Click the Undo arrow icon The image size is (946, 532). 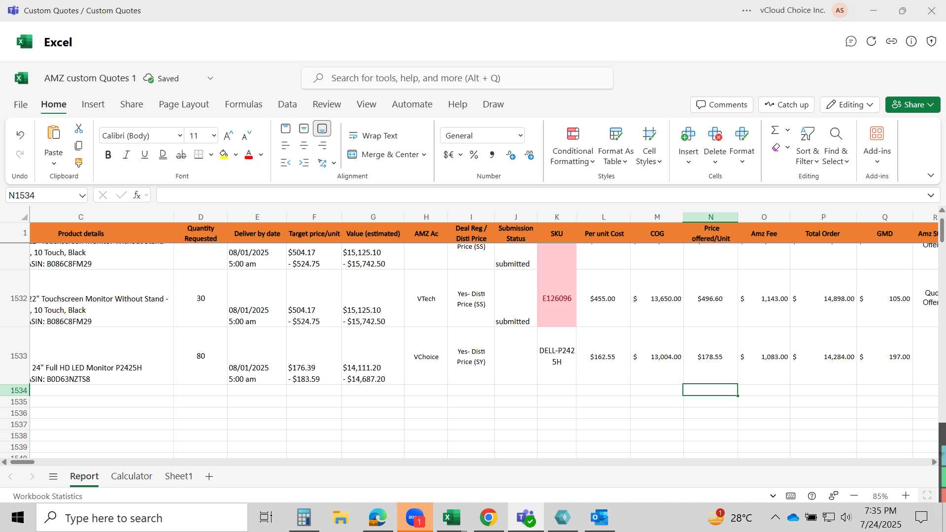[x=20, y=134]
